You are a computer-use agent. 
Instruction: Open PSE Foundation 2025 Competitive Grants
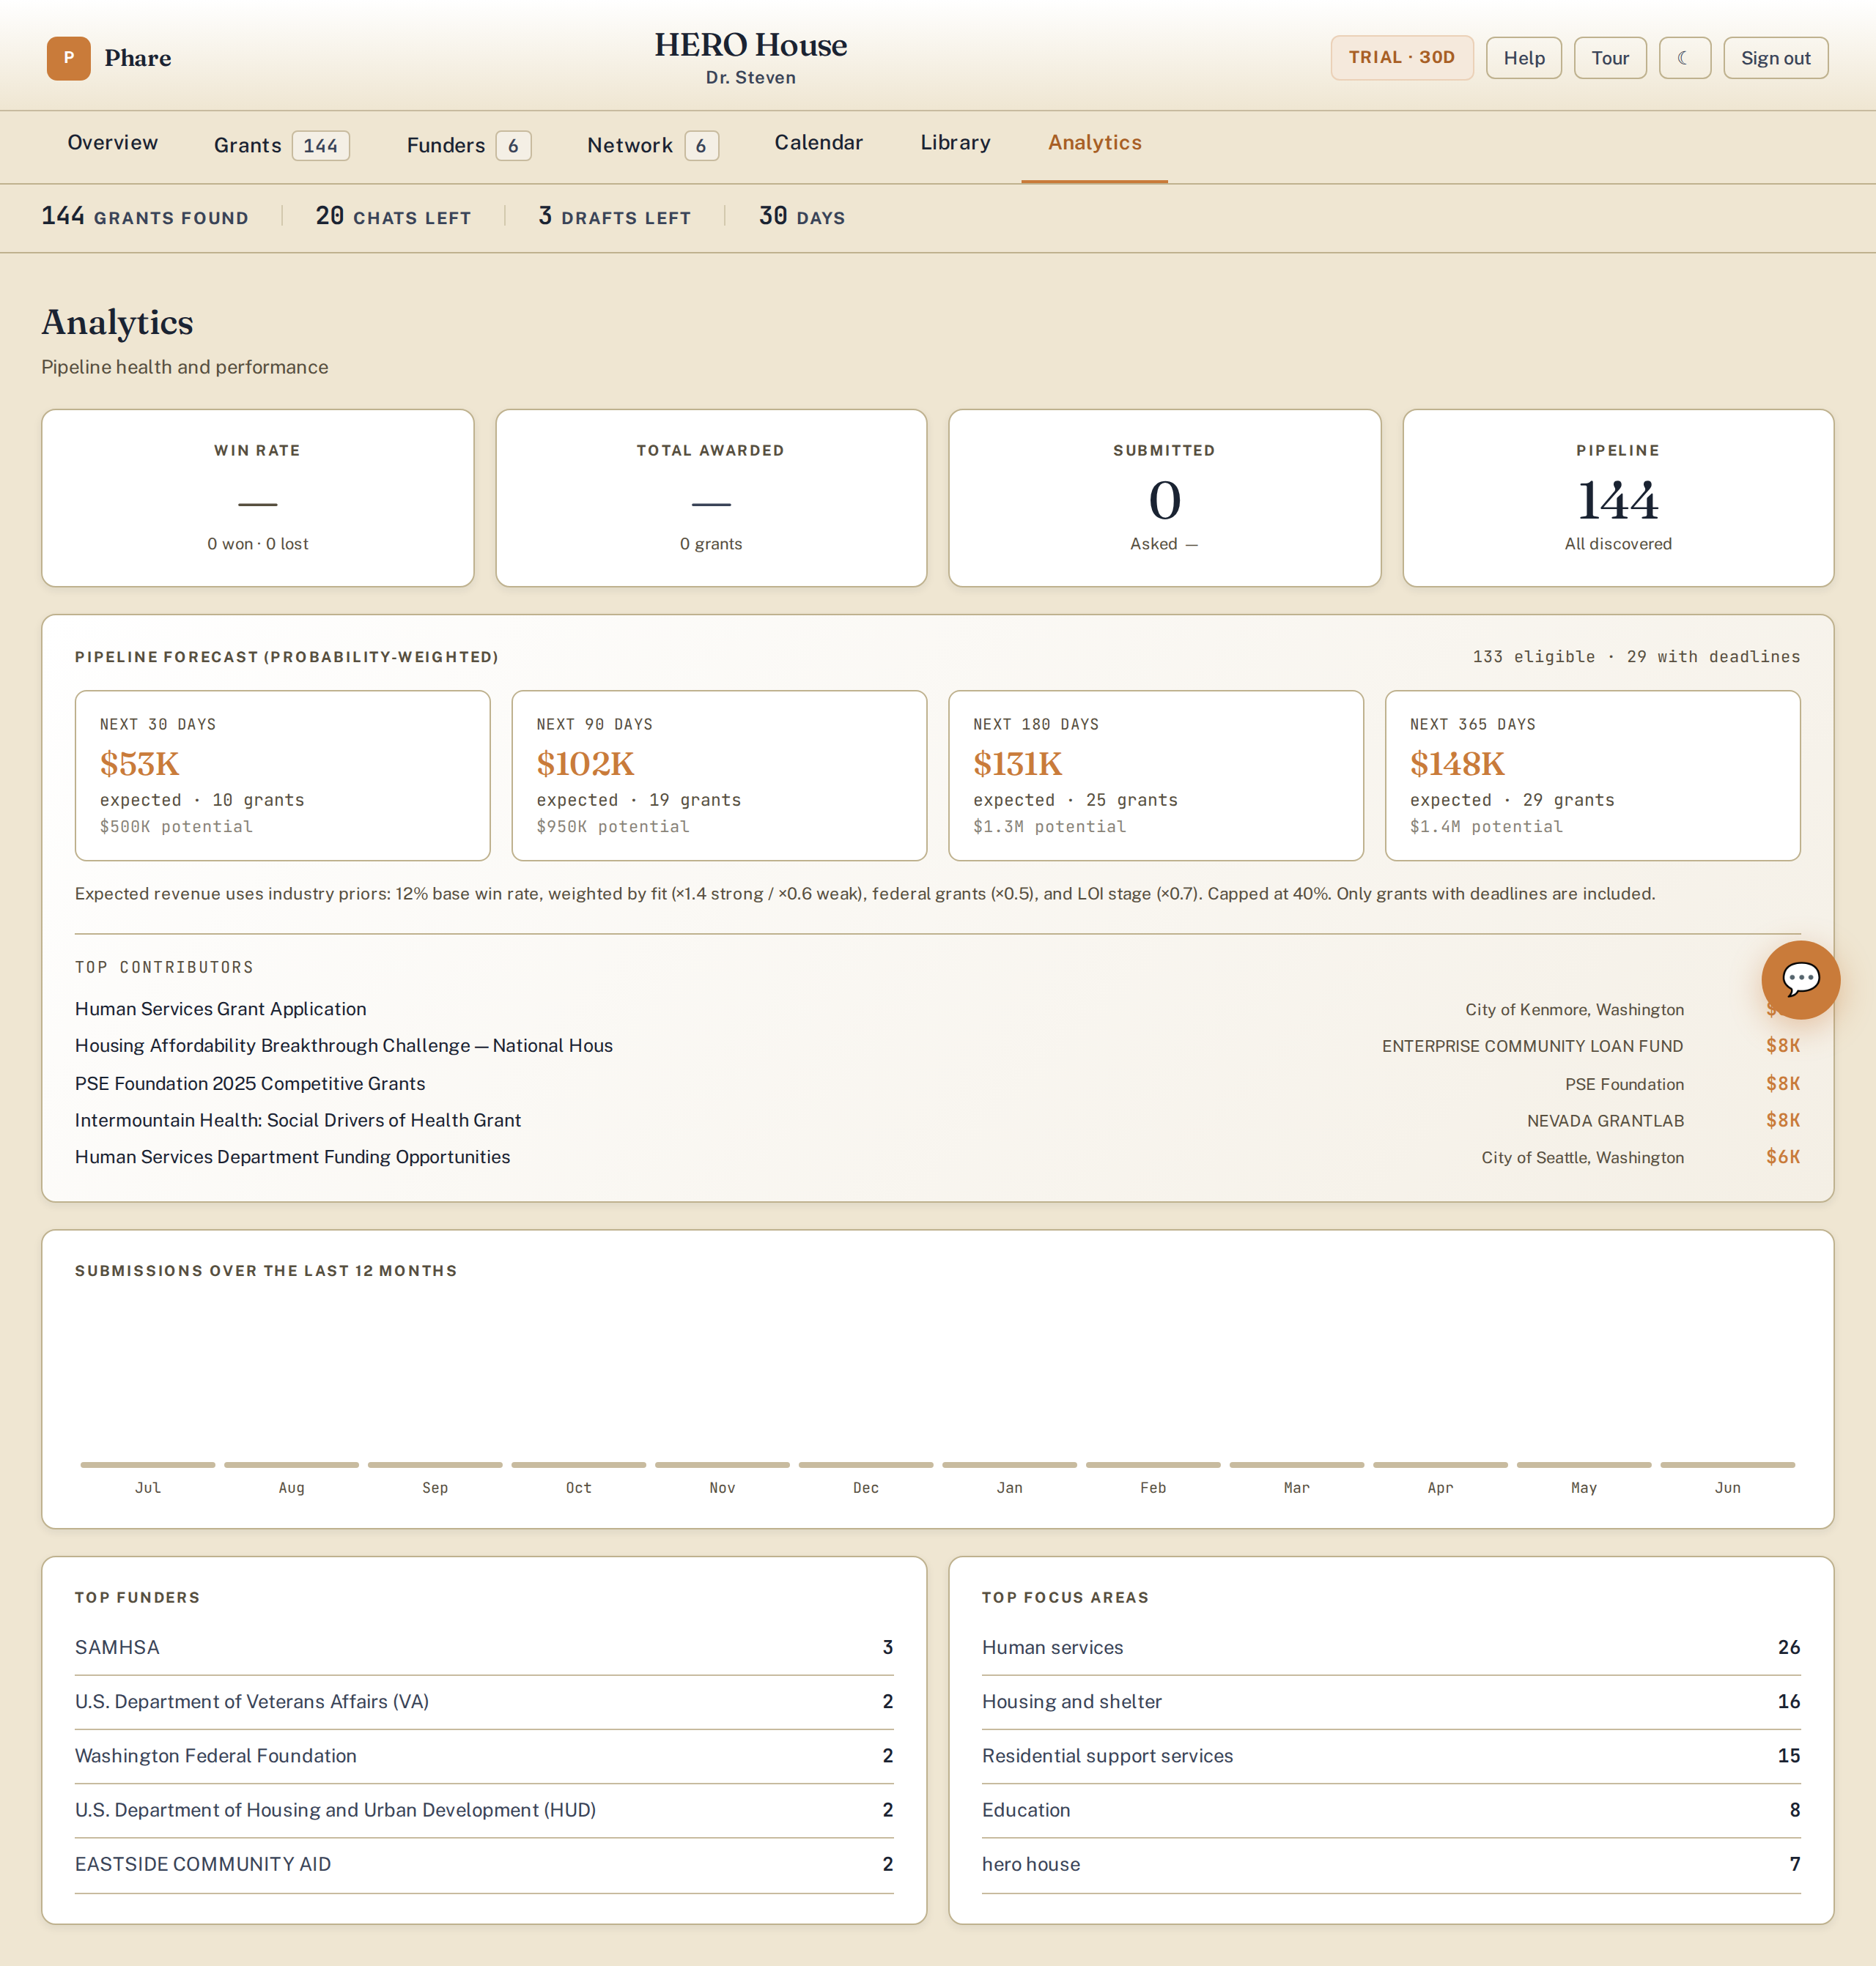250,1083
